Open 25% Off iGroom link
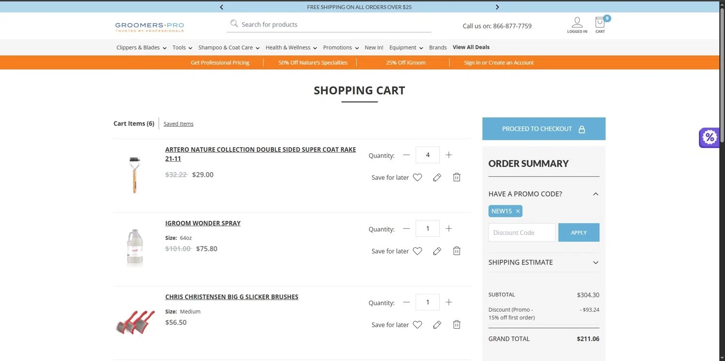Screen dimensions: 725x361 pos(406,63)
